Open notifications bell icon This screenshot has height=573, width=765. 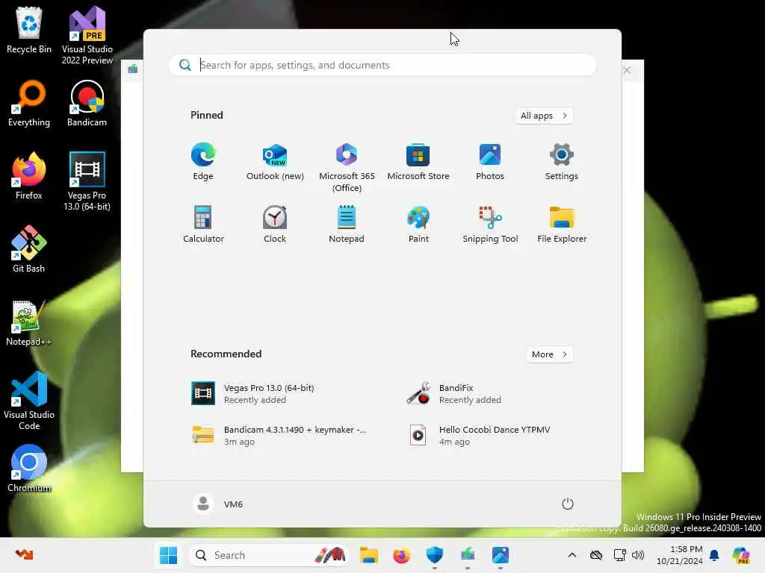(x=714, y=555)
